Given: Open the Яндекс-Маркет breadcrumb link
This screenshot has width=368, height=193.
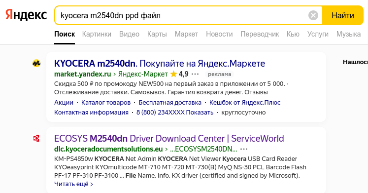Looking at the screenshot, I should tap(143, 74).
